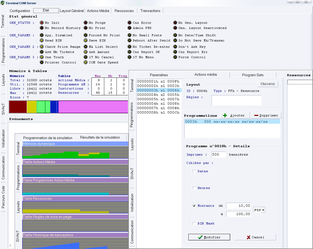313x249 pixels.
Task: Open the FRF currency dropdown
Action: 263,210
